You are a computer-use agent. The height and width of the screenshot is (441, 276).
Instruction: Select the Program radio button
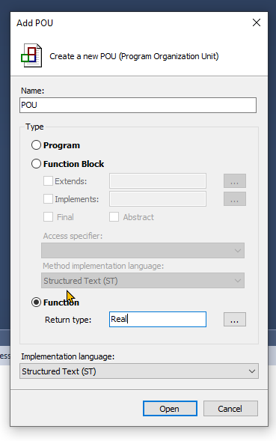click(36, 145)
